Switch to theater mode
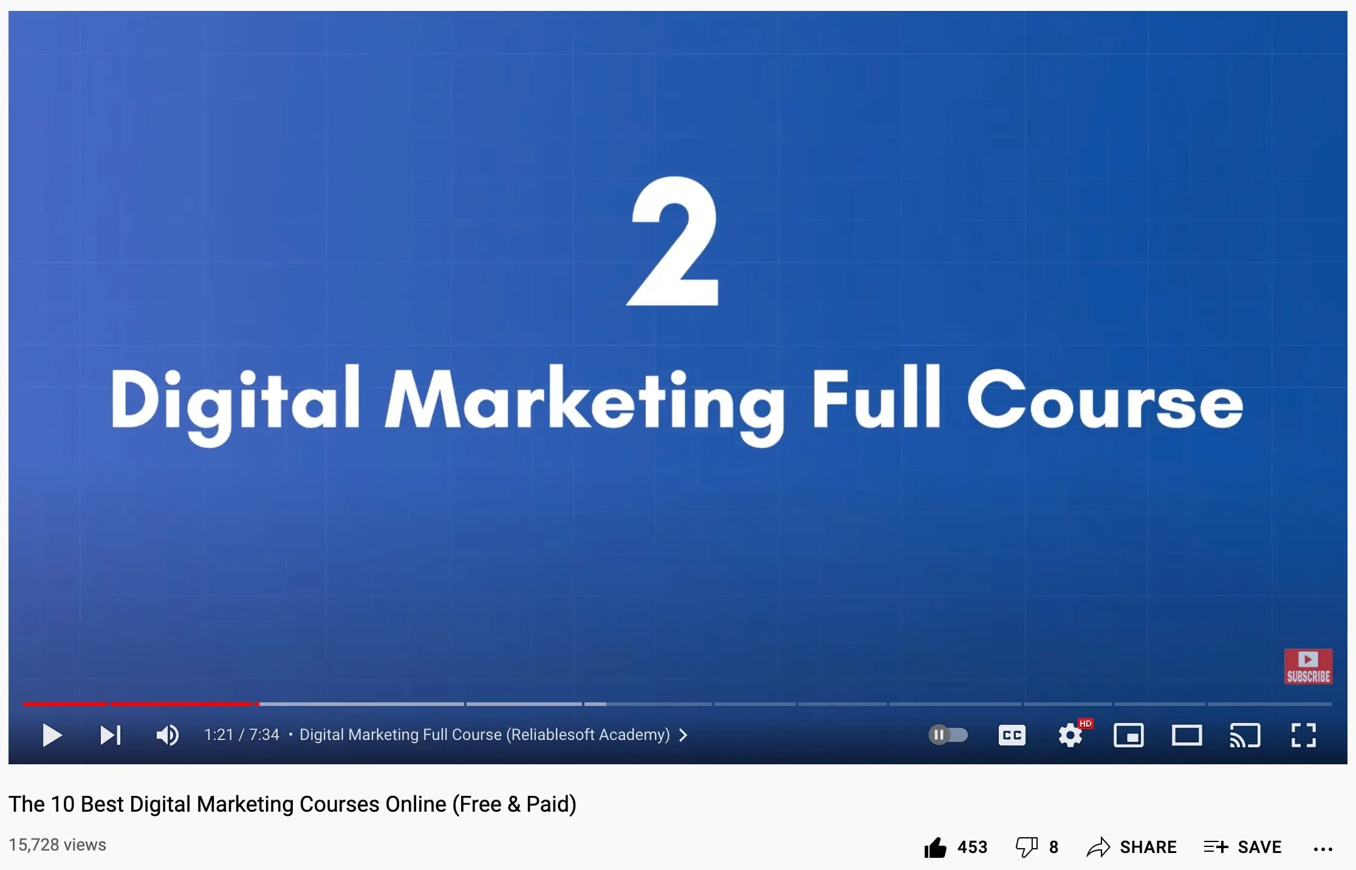The width and height of the screenshot is (1356, 870). (x=1186, y=735)
